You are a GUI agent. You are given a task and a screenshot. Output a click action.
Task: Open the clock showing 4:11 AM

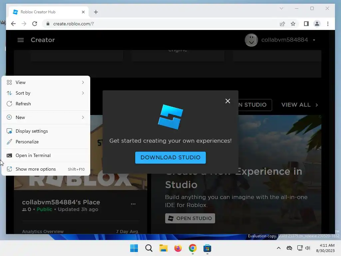(x=325, y=248)
